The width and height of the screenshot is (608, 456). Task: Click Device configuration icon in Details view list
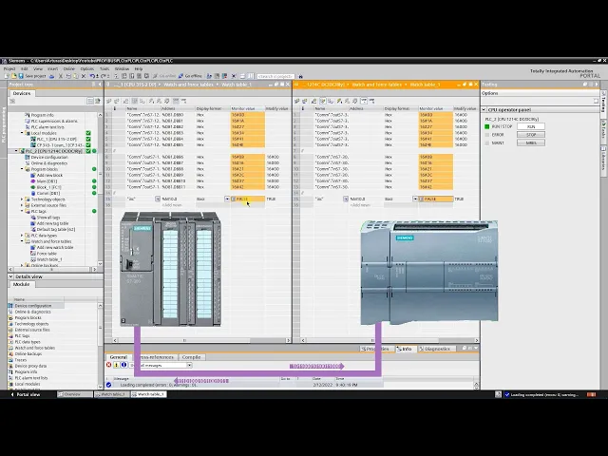tap(10, 306)
